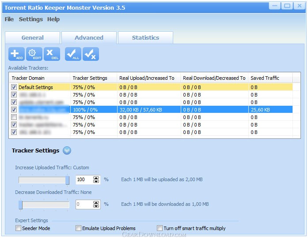
Task: Open the Settings menu
Action: pos(31,19)
